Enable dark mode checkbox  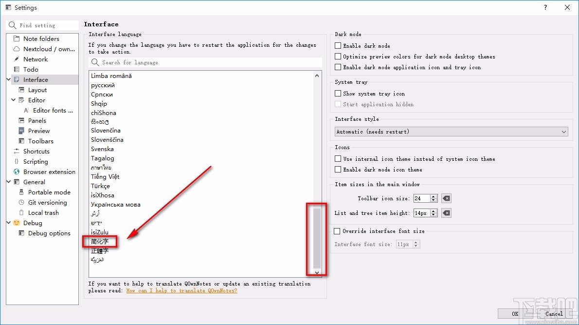click(x=338, y=45)
